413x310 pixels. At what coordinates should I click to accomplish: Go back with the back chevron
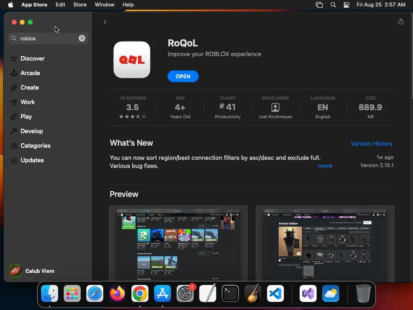click(105, 22)
